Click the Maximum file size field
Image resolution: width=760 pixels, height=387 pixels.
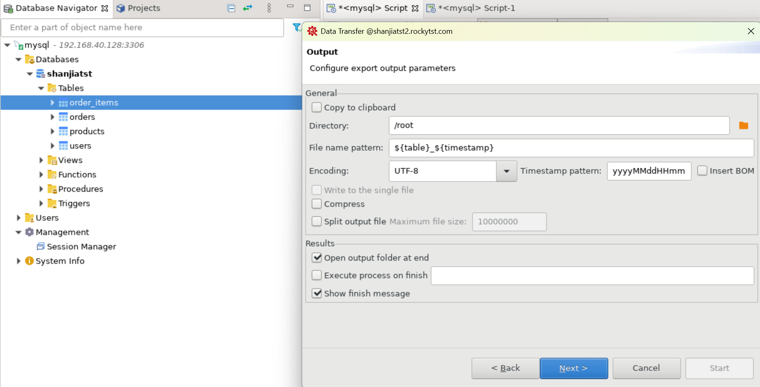pos(509,222)
